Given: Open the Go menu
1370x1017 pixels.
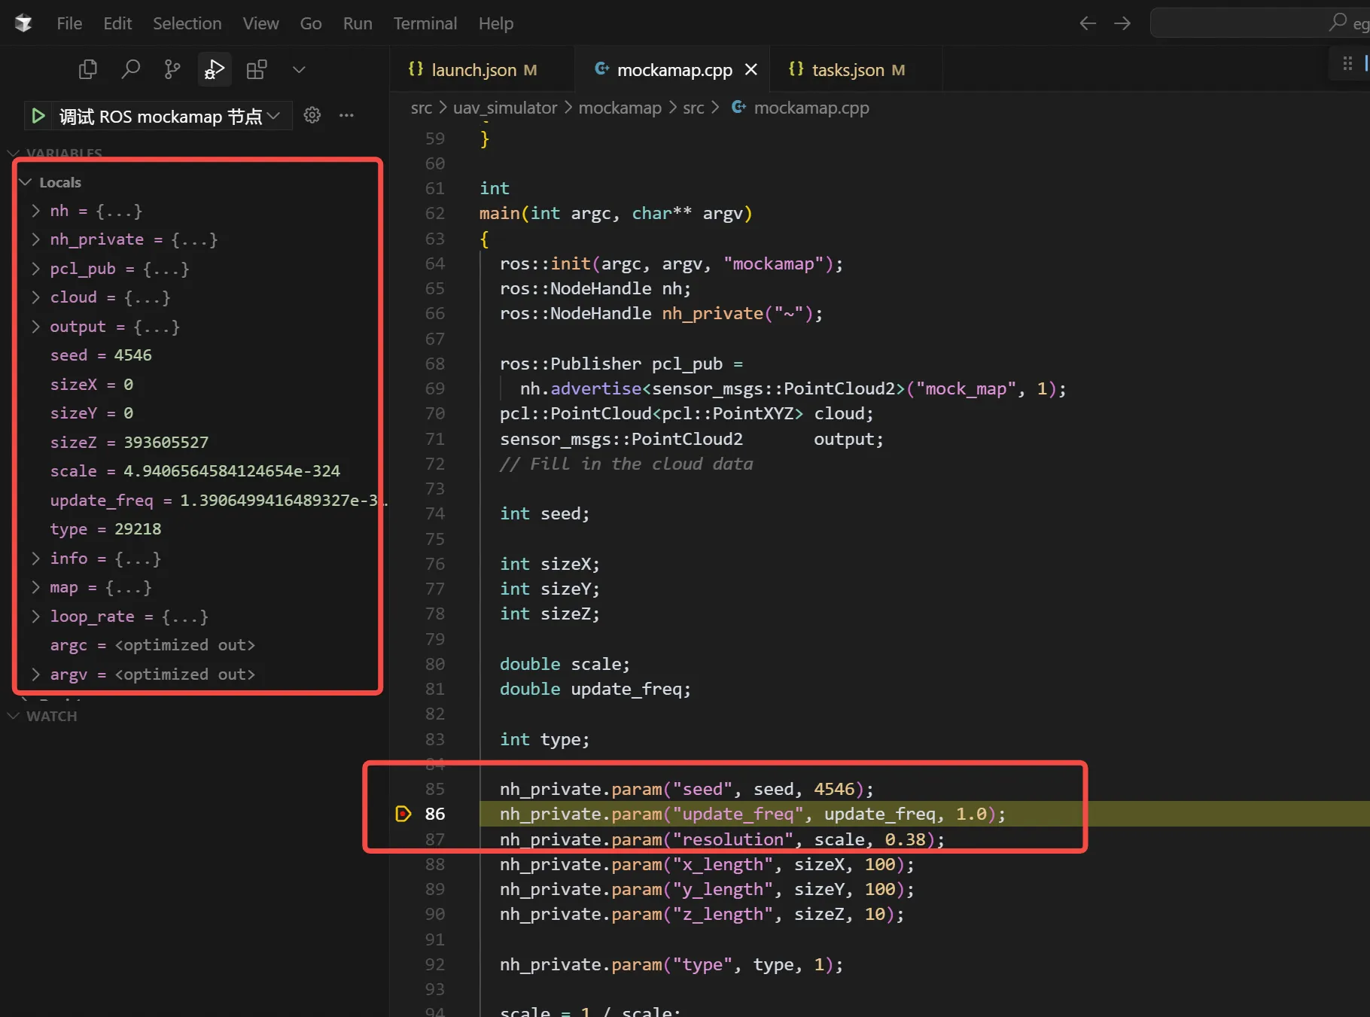Looking at the screenshot, I should (x=311, y=23).
